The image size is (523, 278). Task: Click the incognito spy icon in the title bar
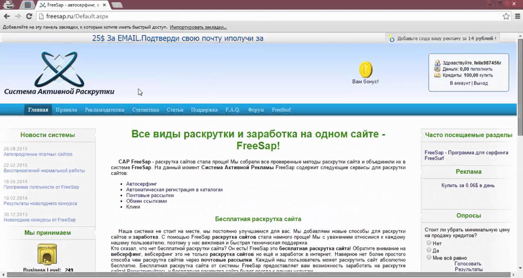click(x=8, y=5)
